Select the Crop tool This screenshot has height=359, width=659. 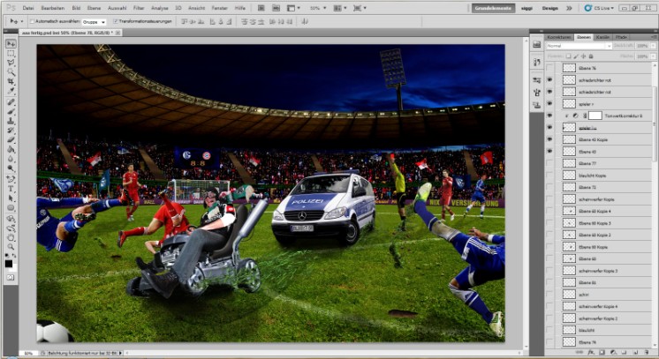tap(11, 82)
